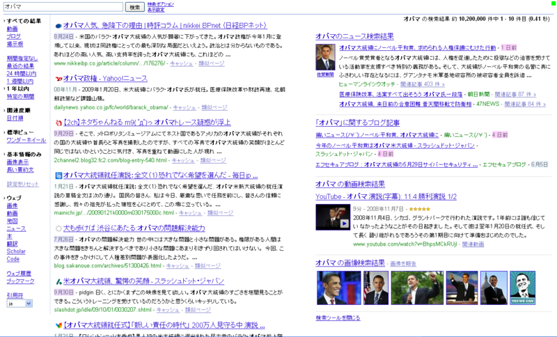Image resolution: width=557 pixels, height=337 pixels.
Task: Open YouTube オバマ演説(字幕) 勝利演説 link
Action: 386,197
